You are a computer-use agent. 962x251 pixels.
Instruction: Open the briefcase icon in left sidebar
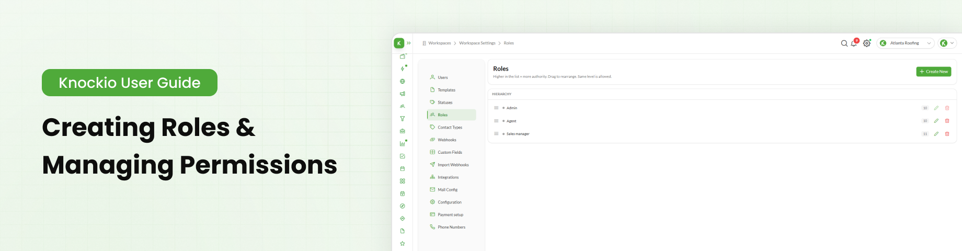402,131
